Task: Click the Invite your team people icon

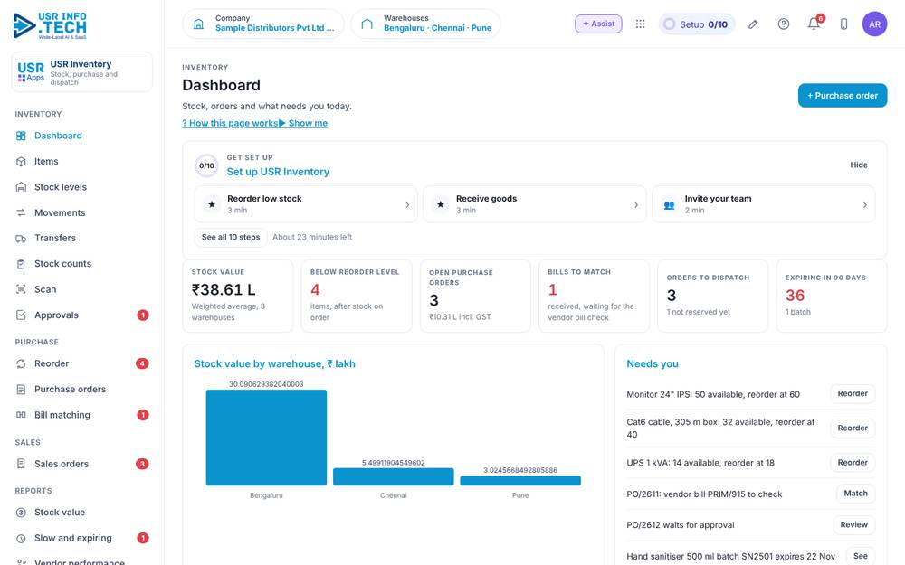Action: click(669, 204)
